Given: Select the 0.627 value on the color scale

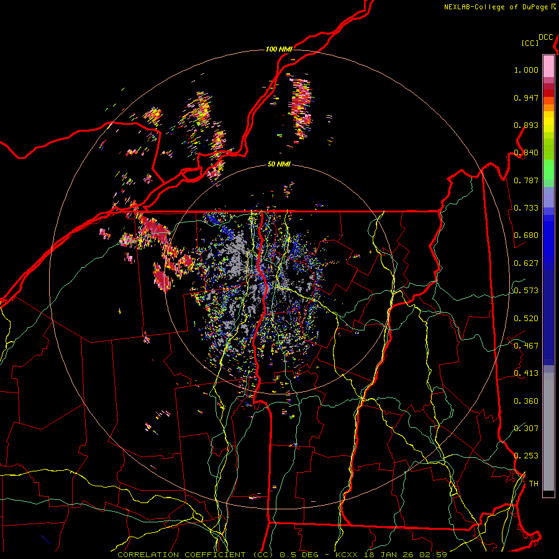Looking at the screenshot, I should 526,263.
